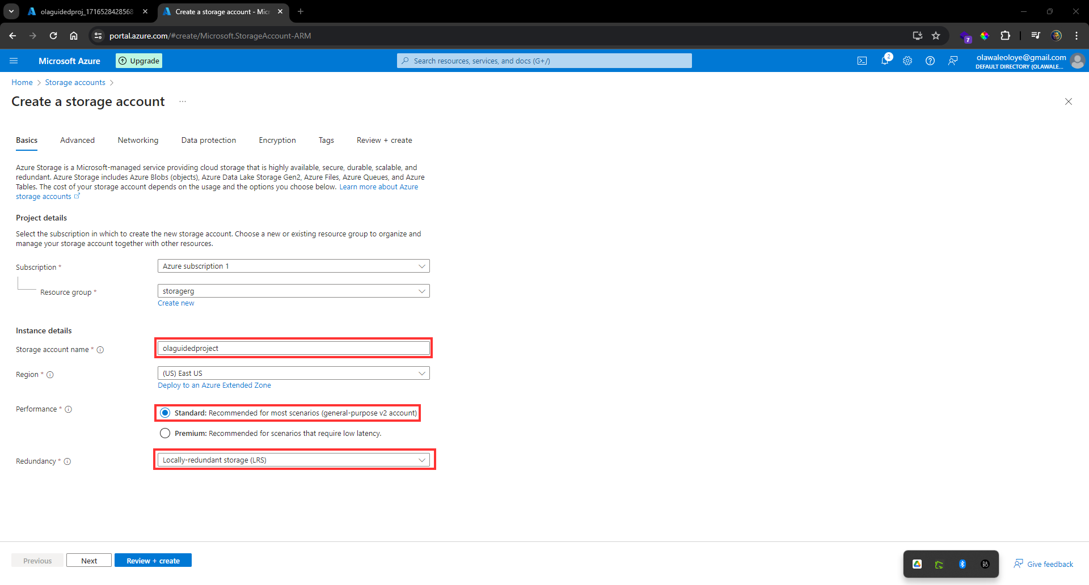Open the ellipsis menu beside the page title
1089x585 pixels.
pos(183,101)
